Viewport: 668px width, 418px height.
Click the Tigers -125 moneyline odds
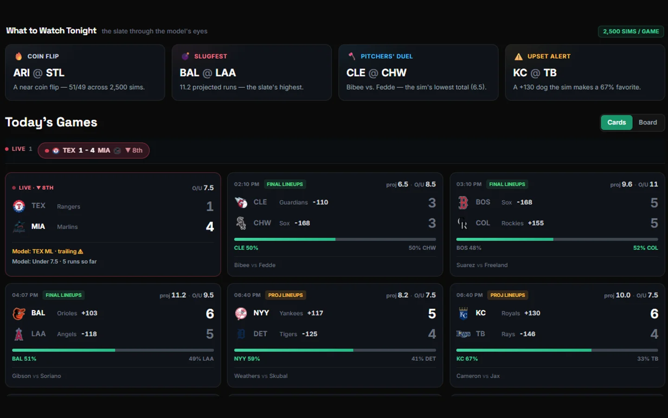coord(309,334)
